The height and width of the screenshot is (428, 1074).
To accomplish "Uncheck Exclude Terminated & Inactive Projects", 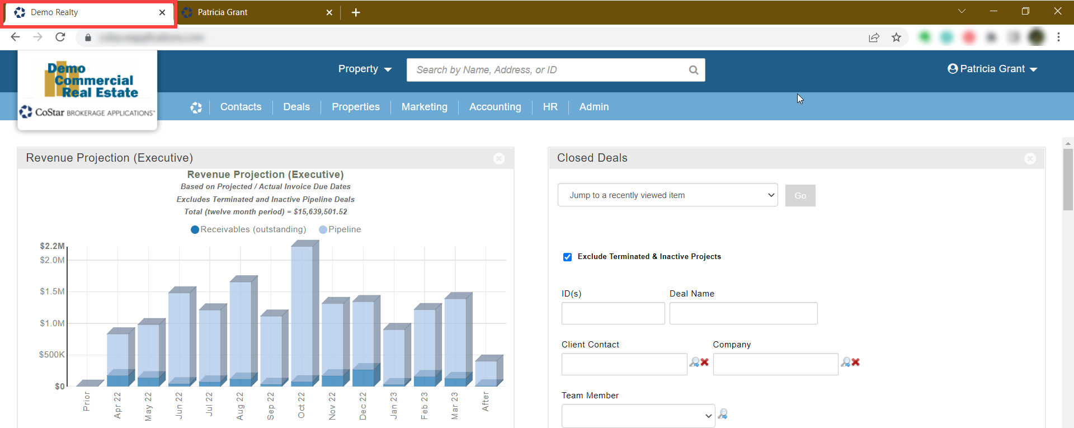I will [567, 257].
